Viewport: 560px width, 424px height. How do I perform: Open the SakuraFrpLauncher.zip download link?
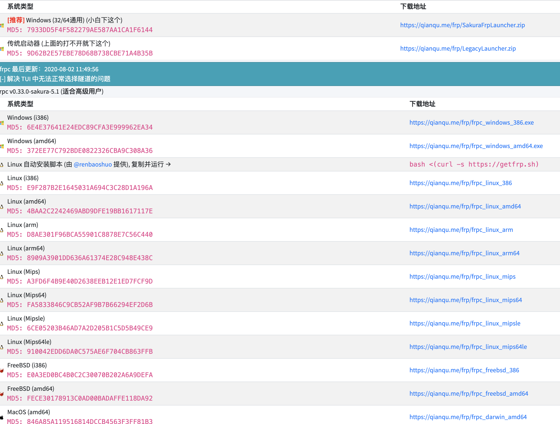(462, 25)
